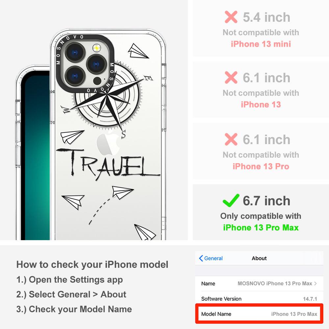This screenshot has width=329, height=329.
Task: Click the top-left camera lens
Action: click(x=75, y=52)
